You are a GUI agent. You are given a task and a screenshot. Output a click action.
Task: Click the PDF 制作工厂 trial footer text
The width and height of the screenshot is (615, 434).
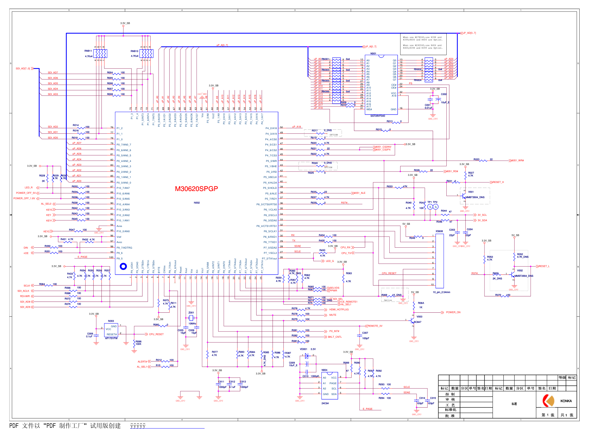[x=65, y=426]
